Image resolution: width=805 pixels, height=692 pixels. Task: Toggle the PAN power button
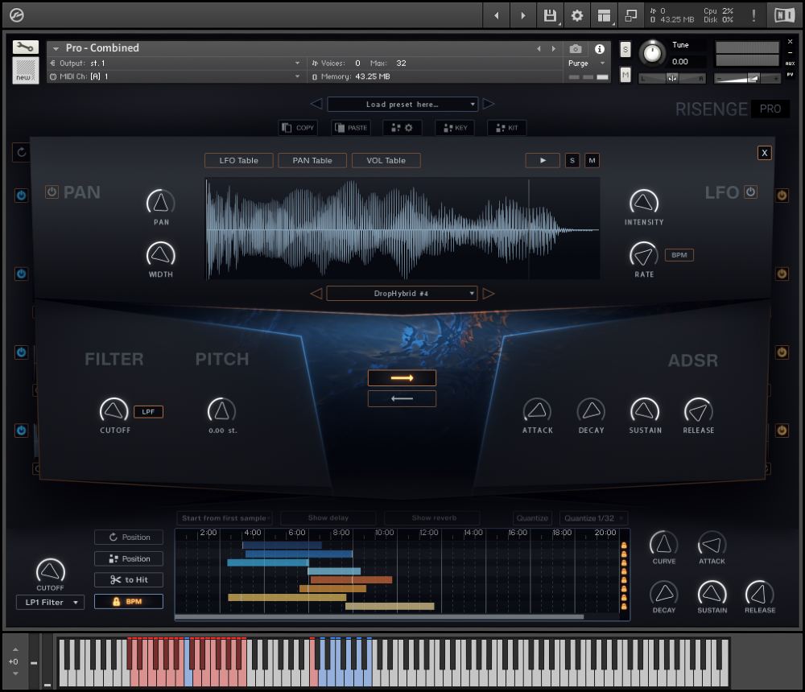tap(52, 192)
